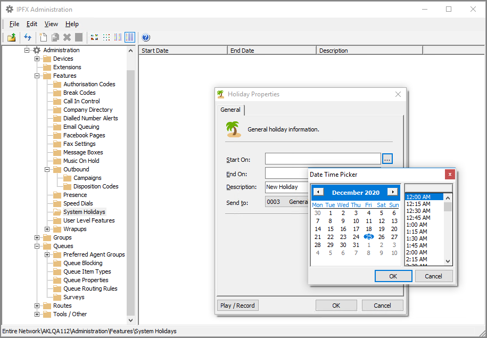Click the Extensions folder icon
487x338 pixels.
click(47, 67)
